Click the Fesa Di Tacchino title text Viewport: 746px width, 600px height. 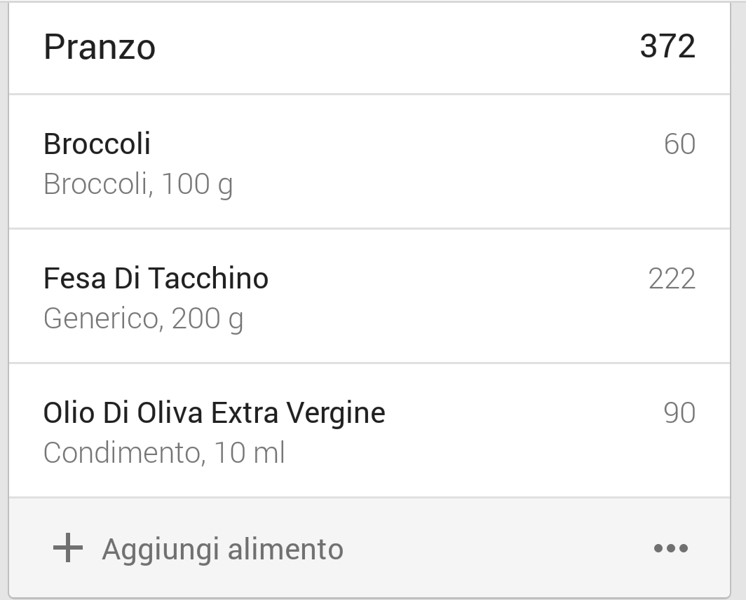pyautogui.click(x=156, y=278)
